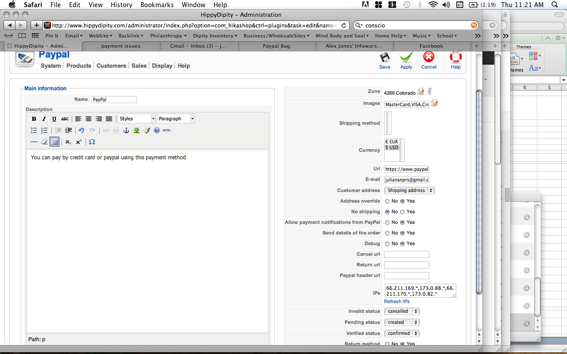Open the Styles dropdown in the editor
Image resolution: width=567 pixels, height=354 pixels.
point(137,119)
